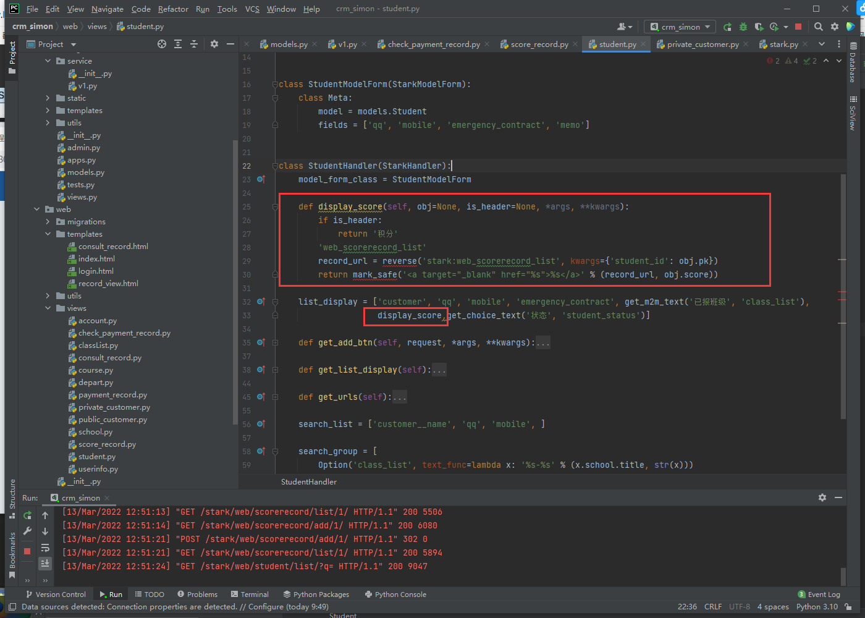This screenshot has height=618, width=865.
Task: Collapse all in Project panel
Action: pos(194,44)
